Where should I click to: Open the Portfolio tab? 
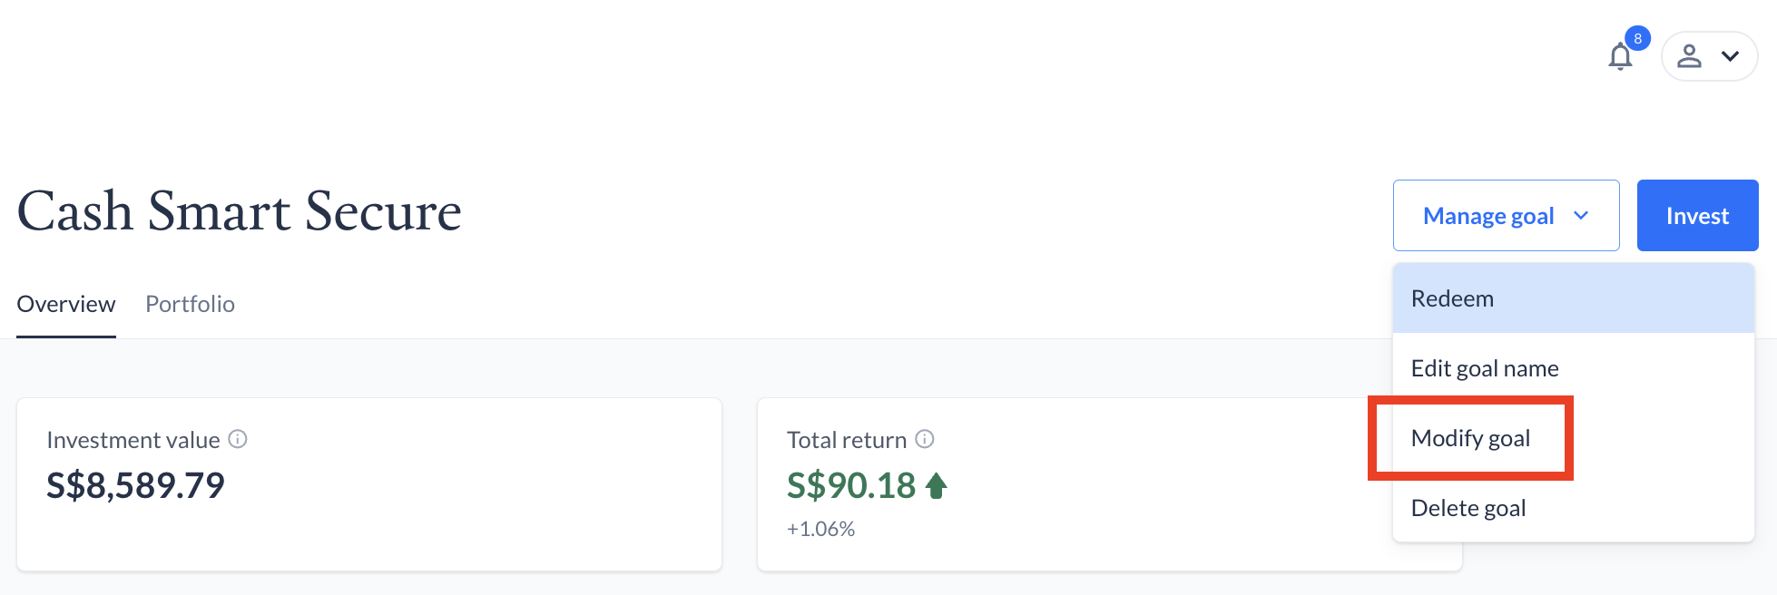(x=190, y=304)
